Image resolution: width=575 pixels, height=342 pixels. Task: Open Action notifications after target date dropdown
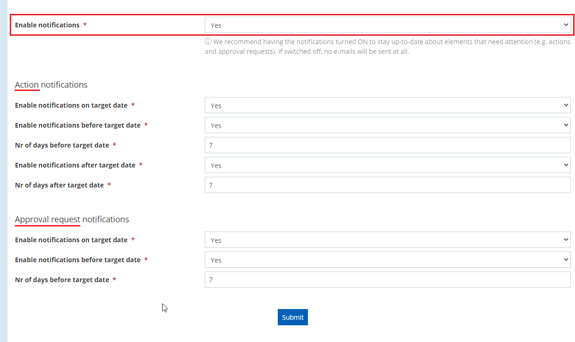(x=387, y=165)
